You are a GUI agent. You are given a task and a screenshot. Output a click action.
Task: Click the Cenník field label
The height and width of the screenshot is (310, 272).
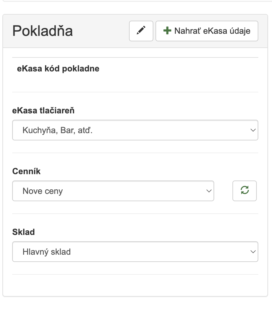click(26, 171)
